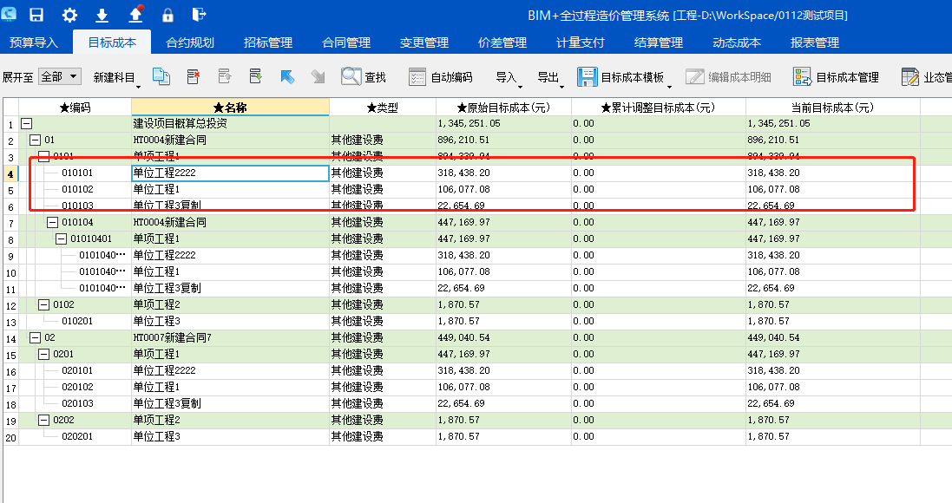The image size is (952, 503).
Task: Click original cost 449,040.54 cell
Action: click(x=503, y=337)
